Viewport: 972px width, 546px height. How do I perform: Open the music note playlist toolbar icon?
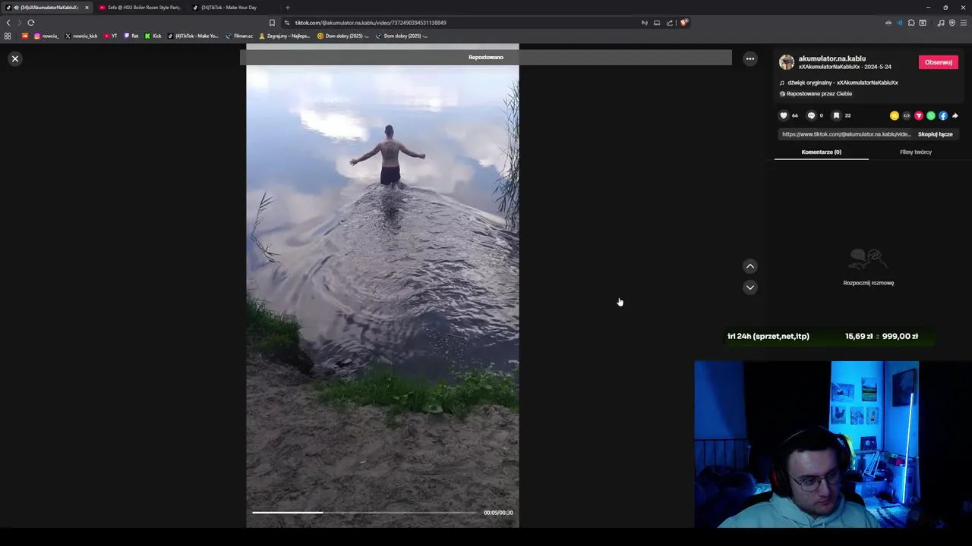(941, 23)
